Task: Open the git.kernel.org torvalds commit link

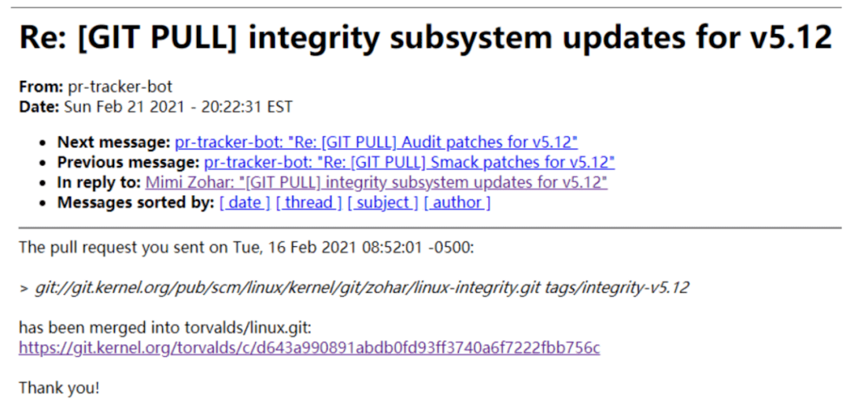Action: (309, 347)
